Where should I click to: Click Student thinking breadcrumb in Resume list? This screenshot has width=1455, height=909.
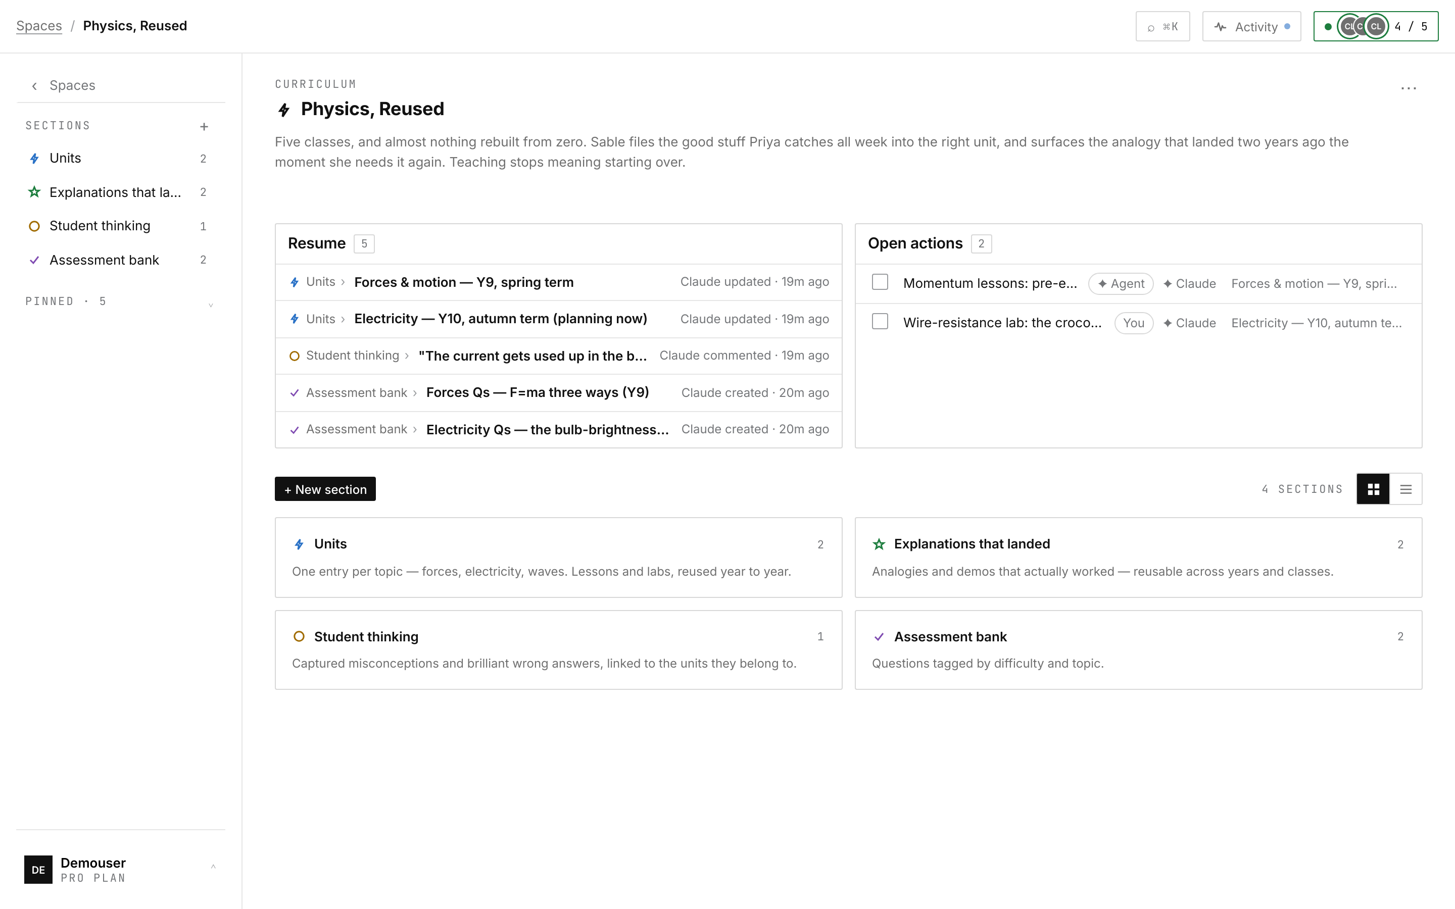pos(352,356)
